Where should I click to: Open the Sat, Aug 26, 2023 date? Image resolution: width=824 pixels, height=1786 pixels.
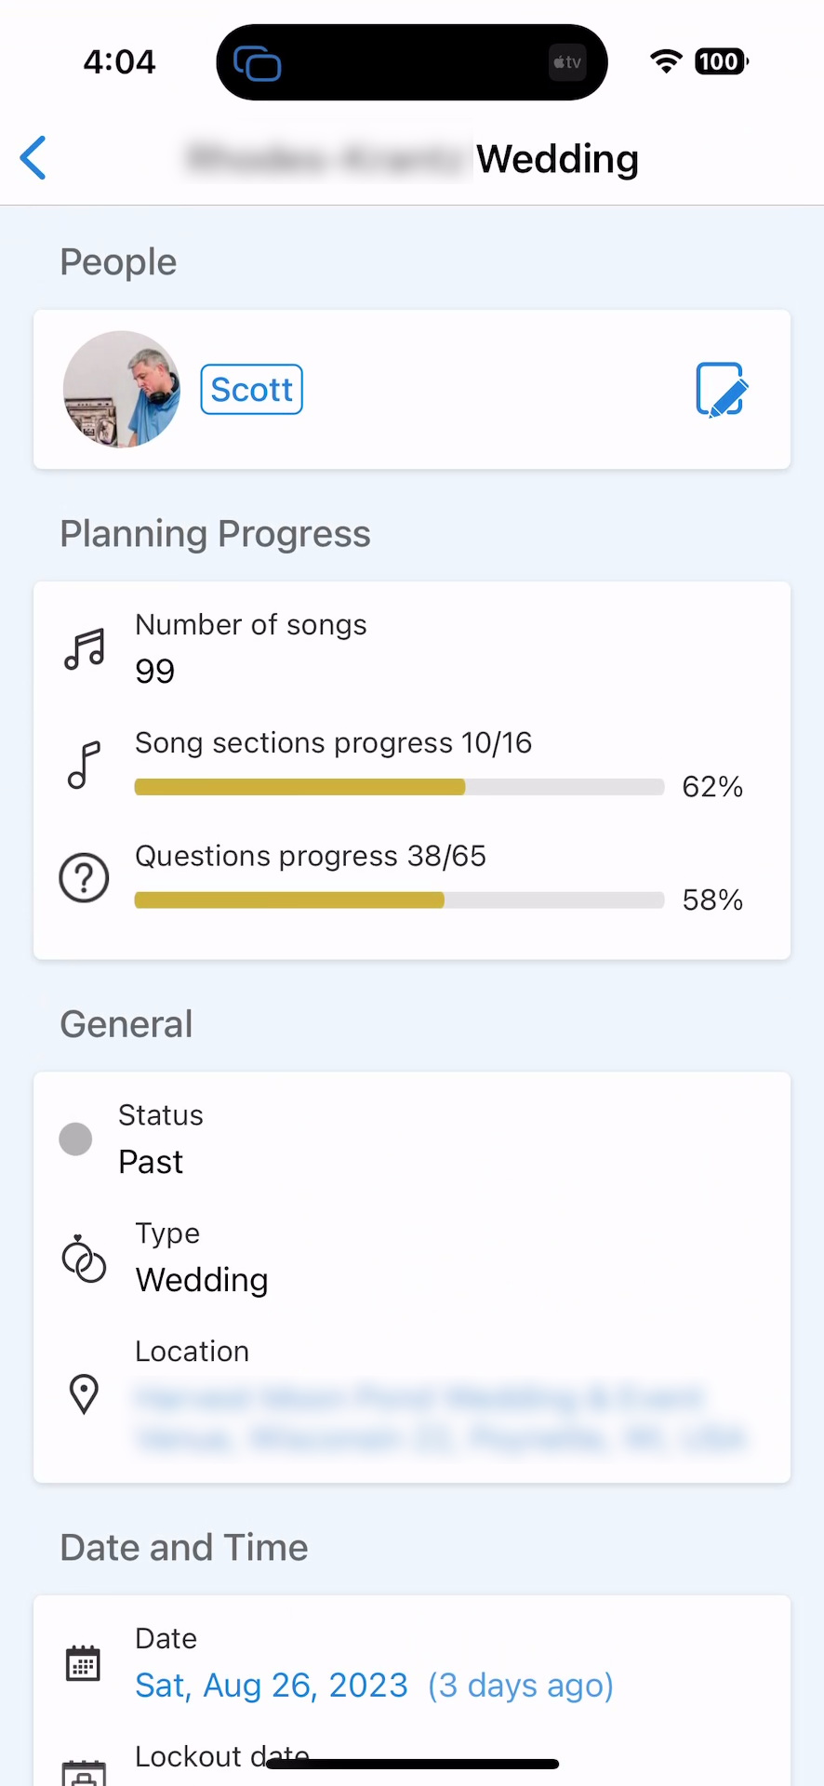click(272, 1686)
